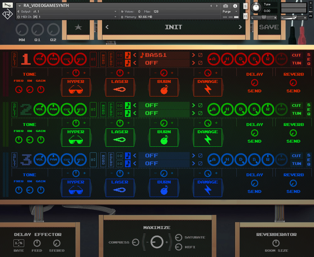
Task: Click the red VOL knob
Action: (40, 59)
